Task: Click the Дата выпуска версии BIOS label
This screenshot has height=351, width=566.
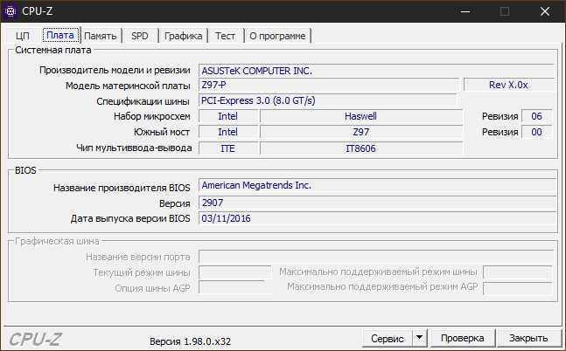Action: (130, 219)
